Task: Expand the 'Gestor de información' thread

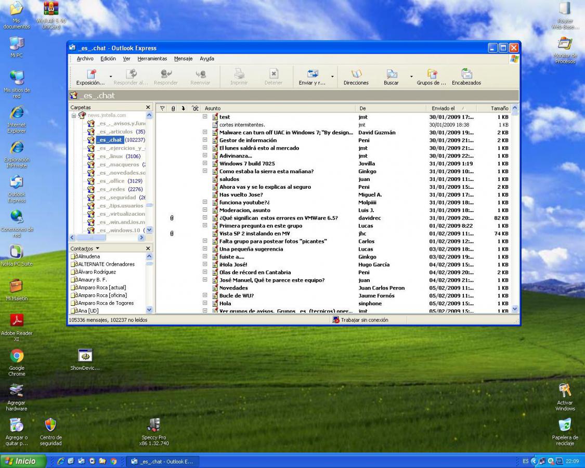Action: tap(205, 140)
